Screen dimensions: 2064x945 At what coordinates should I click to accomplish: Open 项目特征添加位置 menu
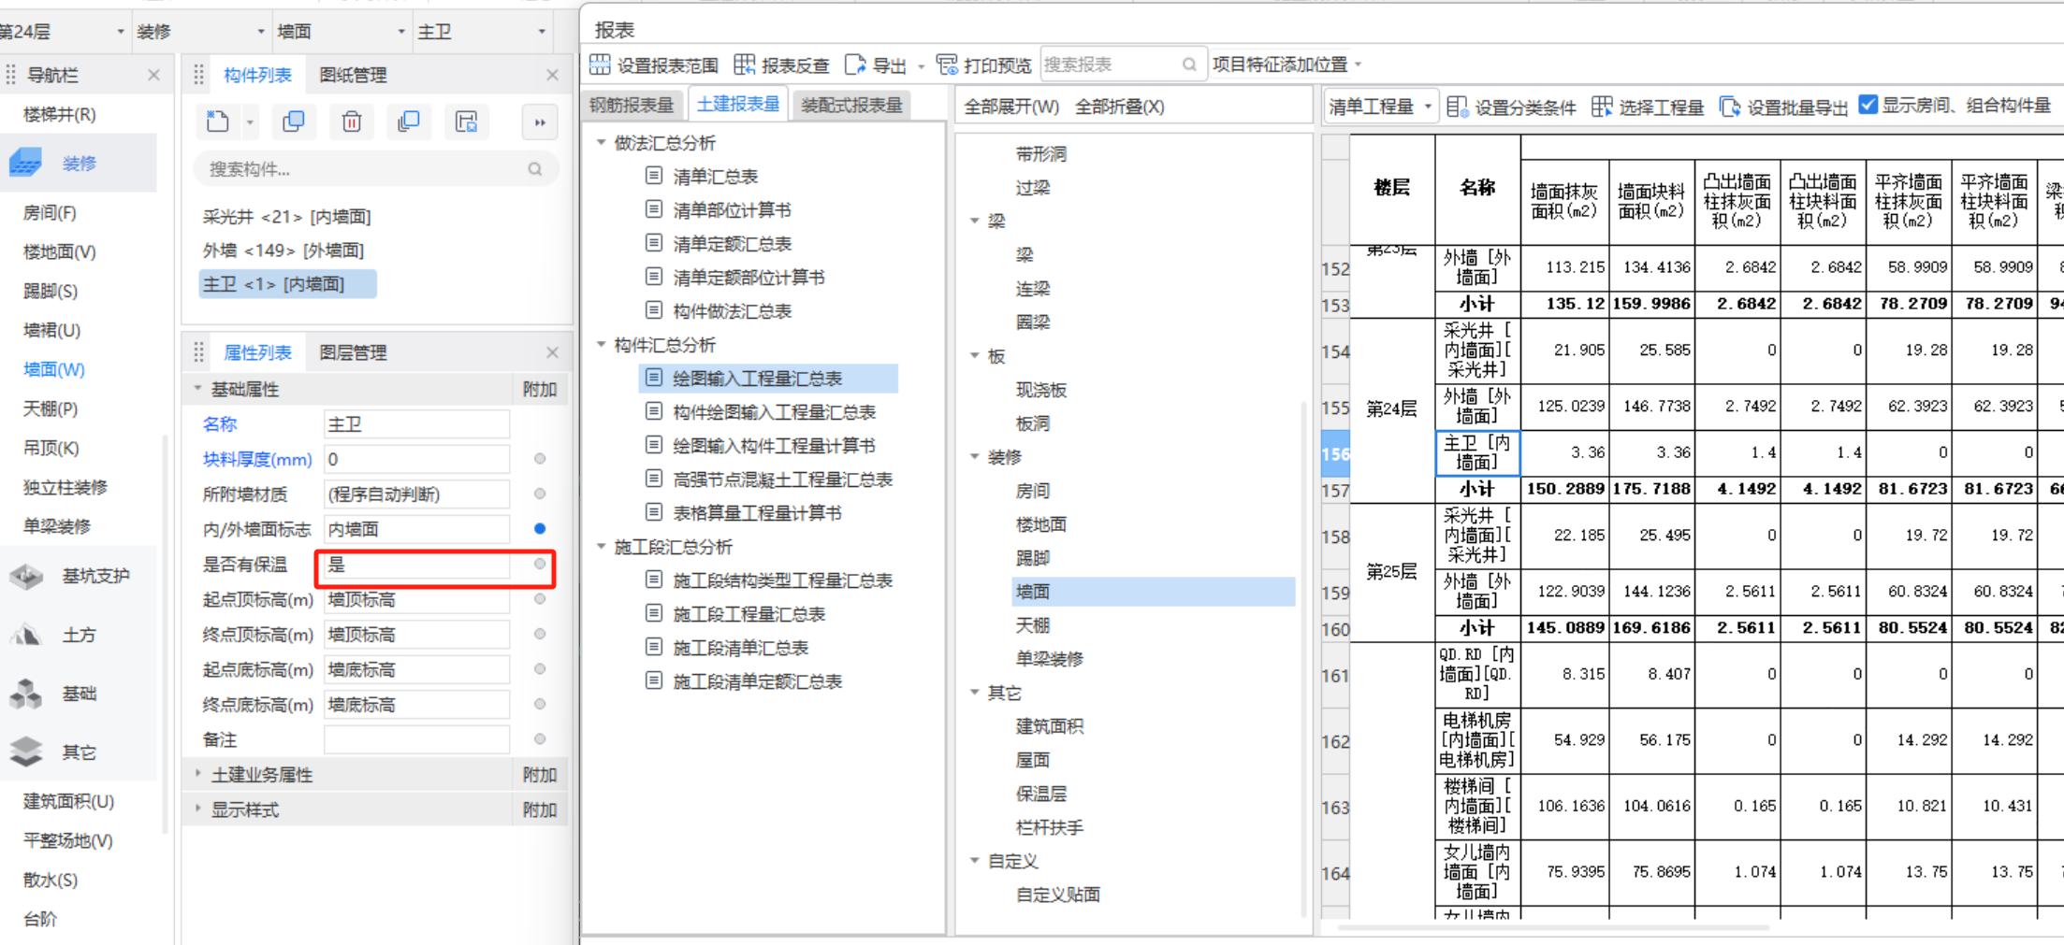pos(1286,64)
